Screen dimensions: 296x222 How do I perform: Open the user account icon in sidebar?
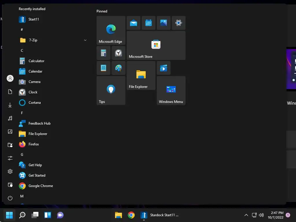[x=10, y=78]
